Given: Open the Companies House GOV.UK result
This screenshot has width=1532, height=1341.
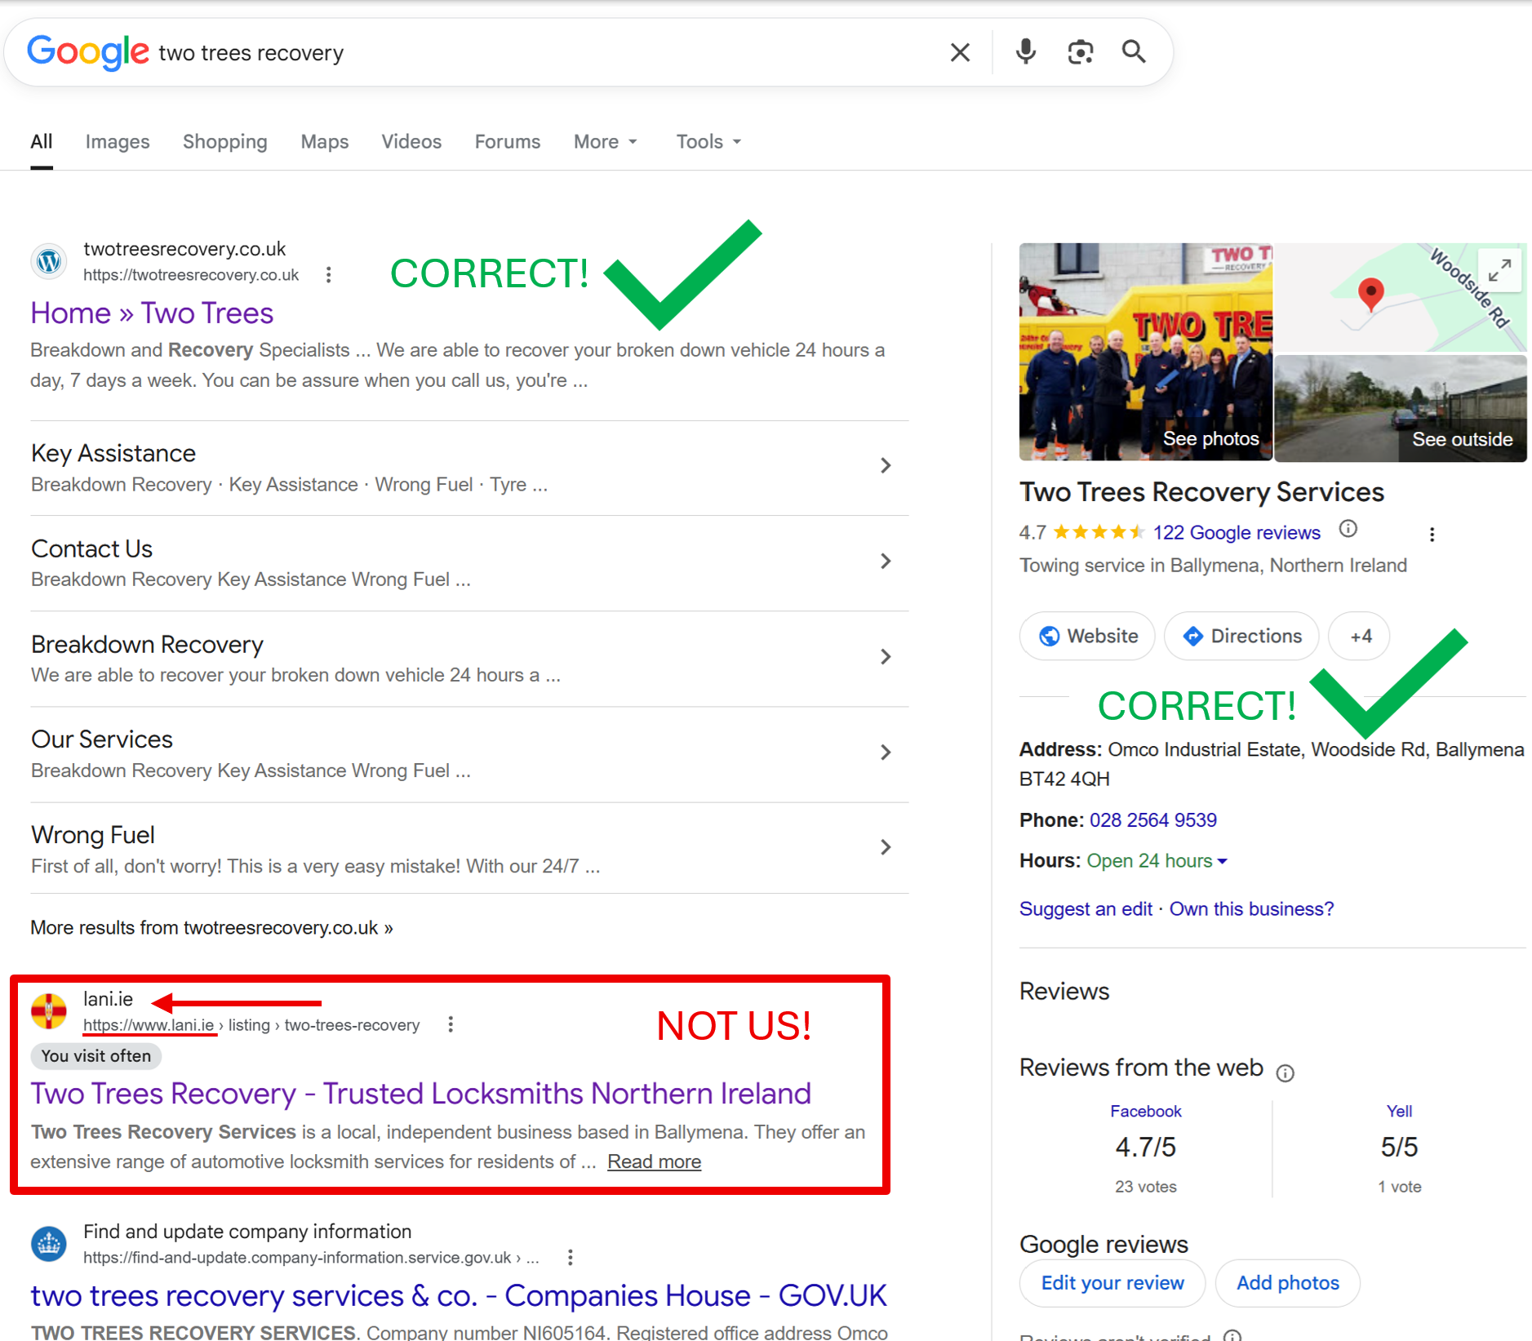Looking at the screenshot, I should coord(459,1296).
